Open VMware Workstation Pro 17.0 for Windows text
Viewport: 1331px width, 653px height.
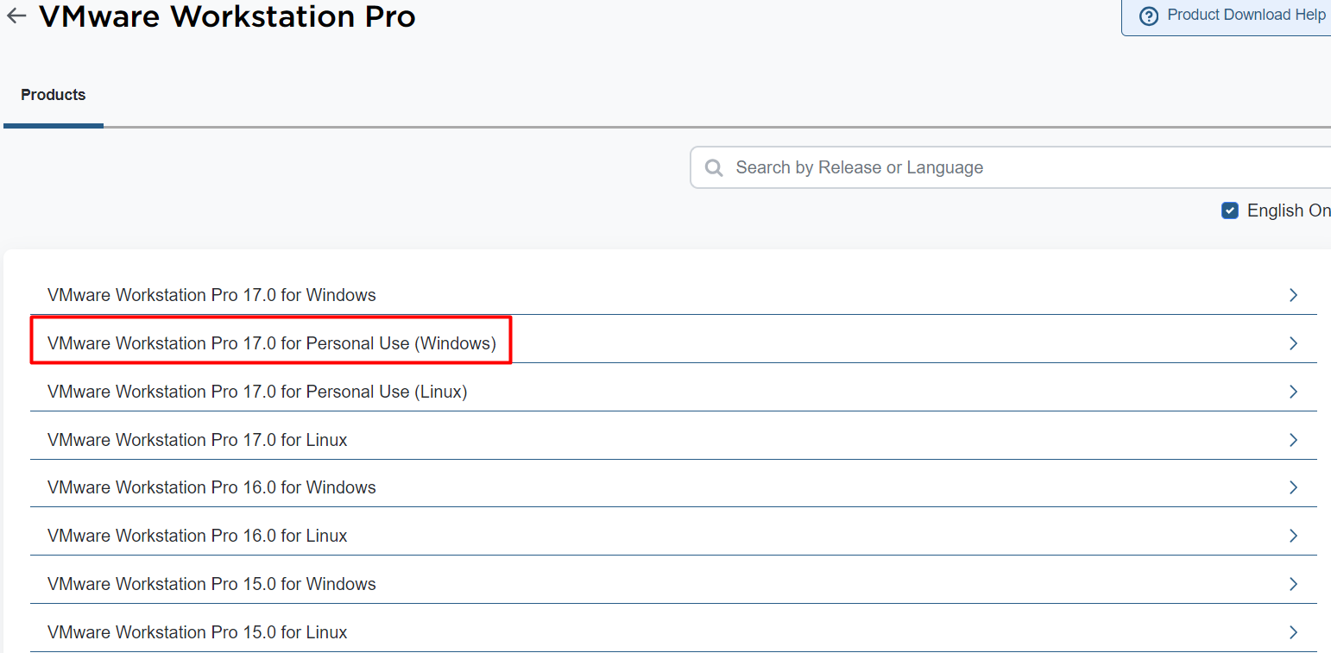click(x=211, y=295)
